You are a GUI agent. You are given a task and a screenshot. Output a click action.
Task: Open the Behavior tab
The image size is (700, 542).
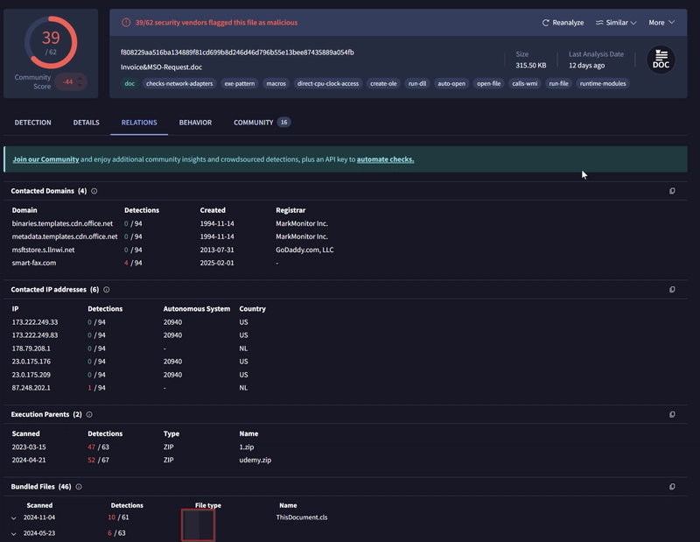(195, 123)
